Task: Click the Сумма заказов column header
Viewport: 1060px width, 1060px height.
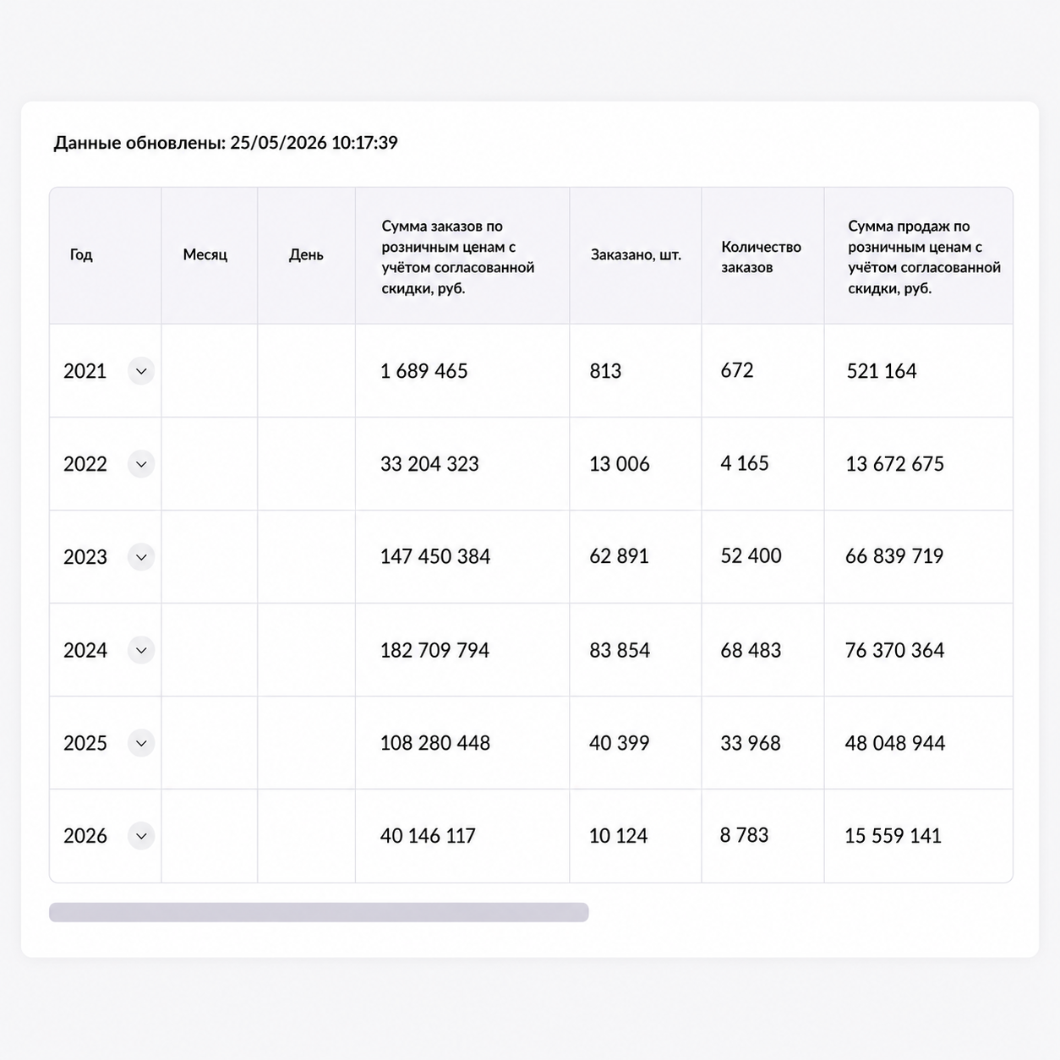Action: pyautogui.click(x=458, y=257)
